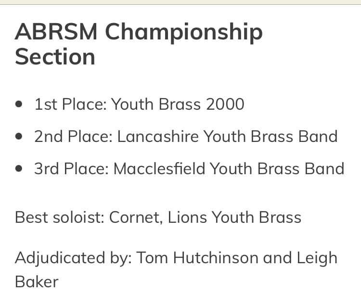Click the bullet beside 3rd Place
Viewport: 361px width, 307px height.
tap(19, 169)
